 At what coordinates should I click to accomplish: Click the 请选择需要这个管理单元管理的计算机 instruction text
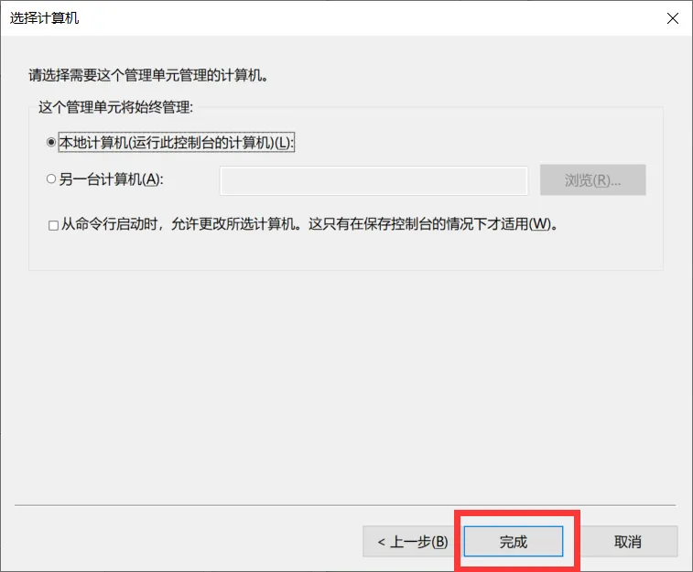coord(148,75)
